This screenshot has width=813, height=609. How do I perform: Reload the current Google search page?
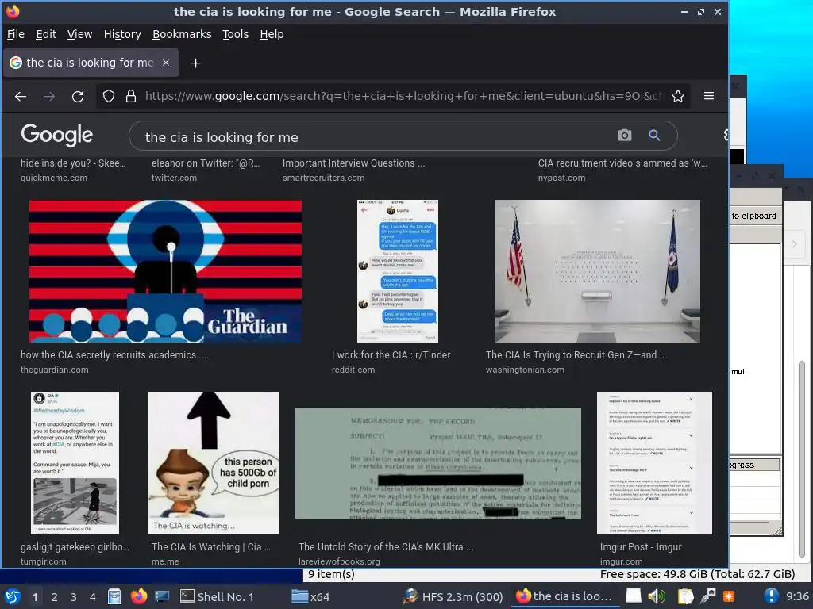[x=78, y=96]
